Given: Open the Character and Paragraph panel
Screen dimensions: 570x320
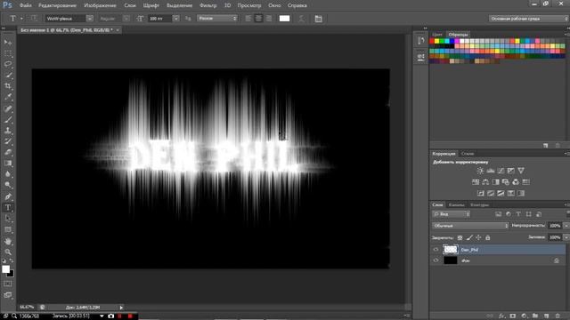Looking at the screenshot, I should (x=319, y=19).
